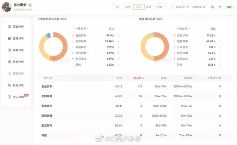Expand 食品饮料 54.5% row arrow
The image size is (237, 145).
118,35
